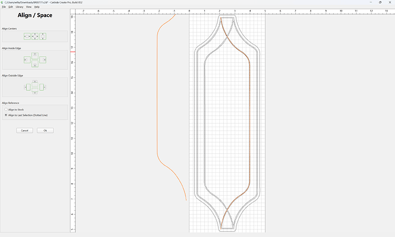This screenshot has width=395, height=237.
Task: Choose Align to Last Selection radio
Action: (x=26, y=115)
